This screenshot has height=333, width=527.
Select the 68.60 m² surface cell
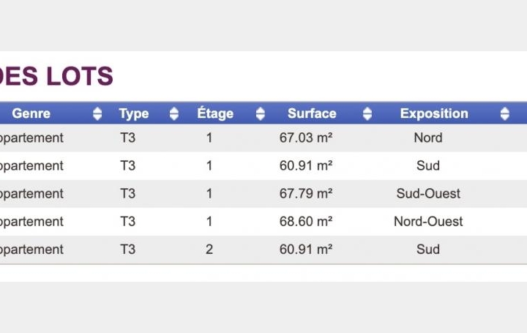tap(306, 222)
